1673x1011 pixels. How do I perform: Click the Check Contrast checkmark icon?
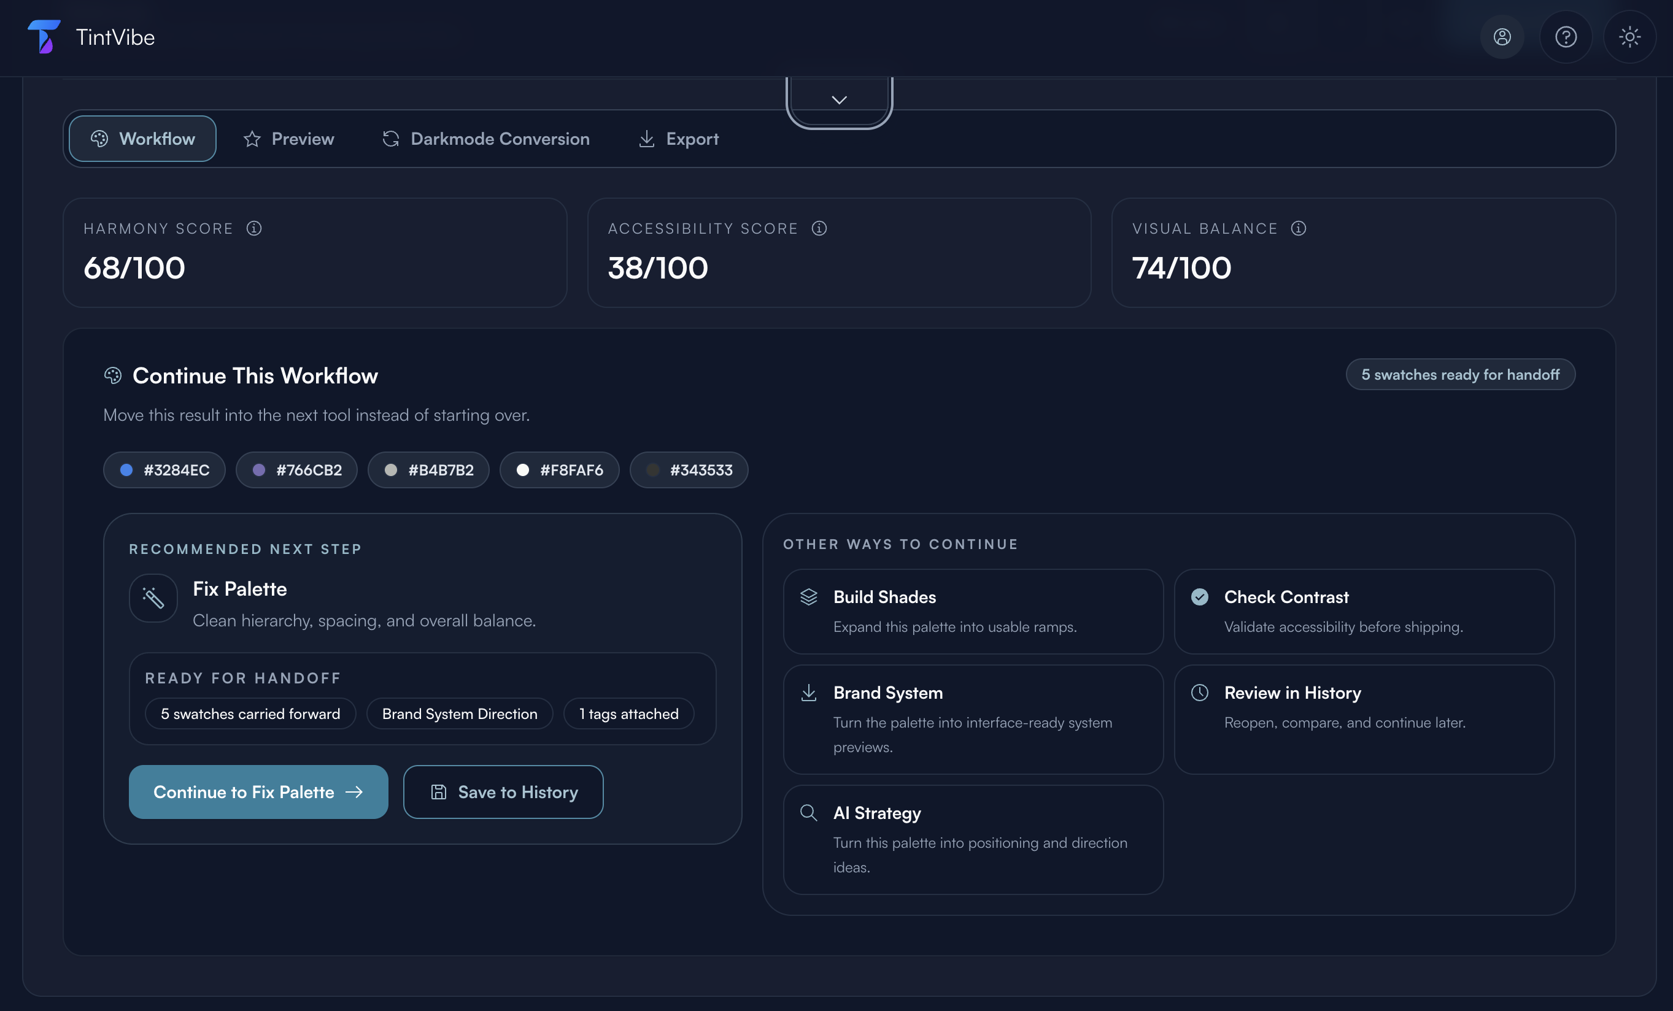1200,596
